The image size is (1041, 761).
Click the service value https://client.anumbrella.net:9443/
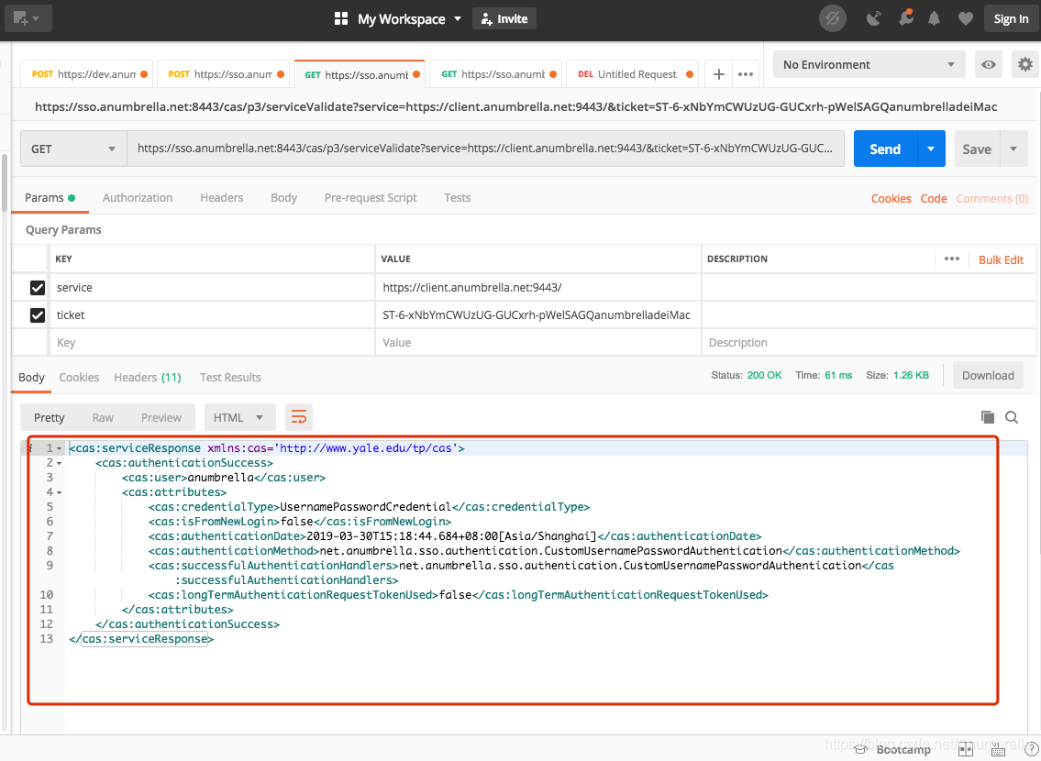(x=472, y=287)
